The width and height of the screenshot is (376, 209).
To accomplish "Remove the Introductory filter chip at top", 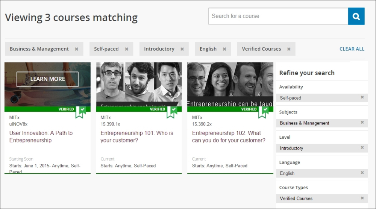I will coord(182,49).
